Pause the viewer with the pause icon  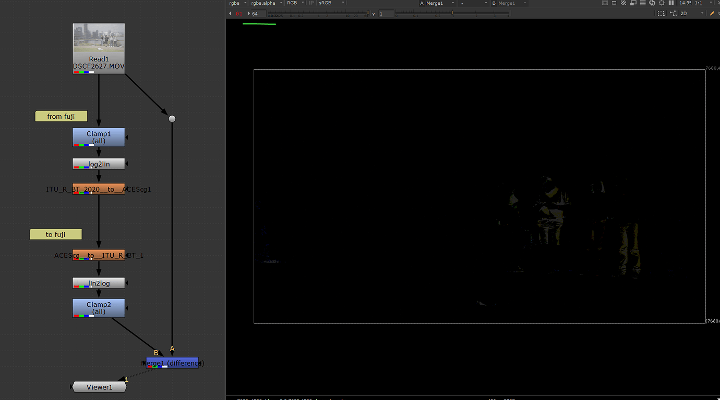[x=671, y=3]
